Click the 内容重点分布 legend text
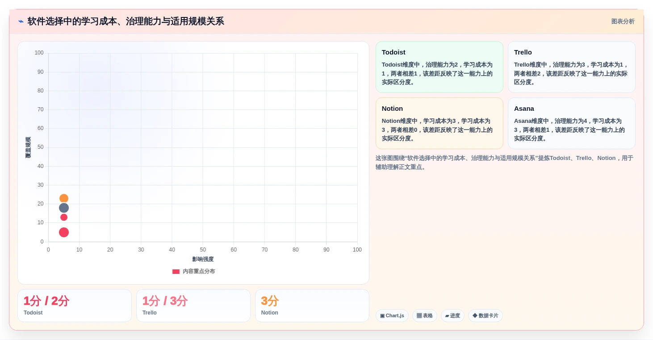Viewport: 653px width, 340px height. pos(199,272)
